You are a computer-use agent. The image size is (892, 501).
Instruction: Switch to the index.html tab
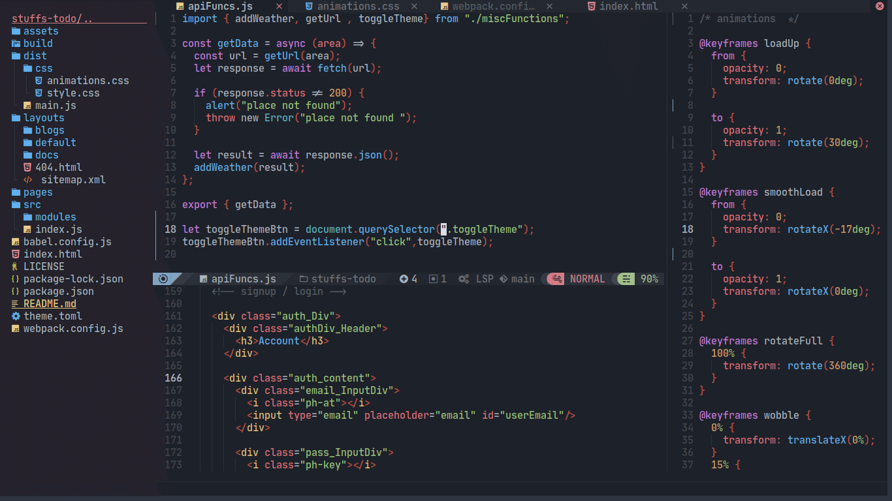point(628,7)
